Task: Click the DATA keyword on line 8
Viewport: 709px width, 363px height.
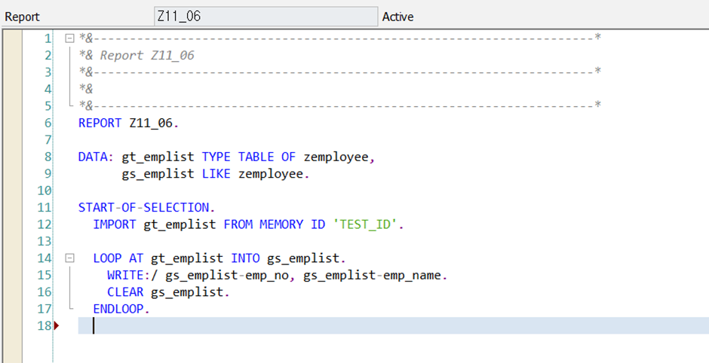Action: (x=93, y=157)
